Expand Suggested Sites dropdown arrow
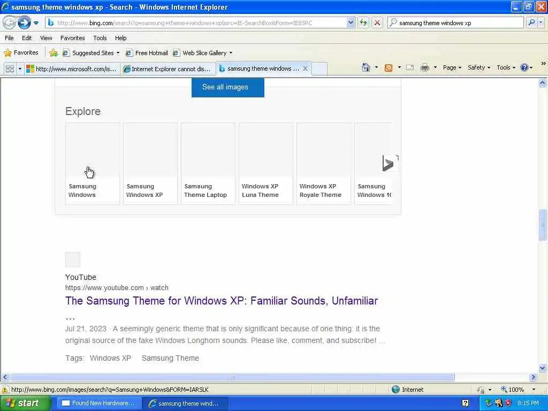Viewport: 548px width, 411px height. click(x=118, y=53)
